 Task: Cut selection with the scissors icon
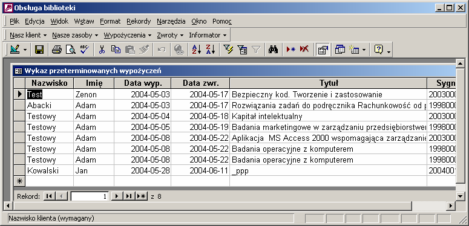tap(102, 50)
